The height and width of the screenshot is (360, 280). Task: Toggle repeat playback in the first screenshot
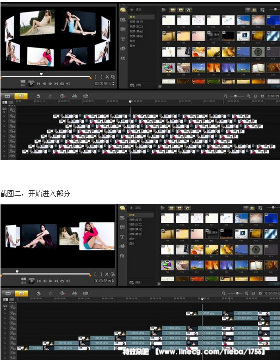(62, 84)
